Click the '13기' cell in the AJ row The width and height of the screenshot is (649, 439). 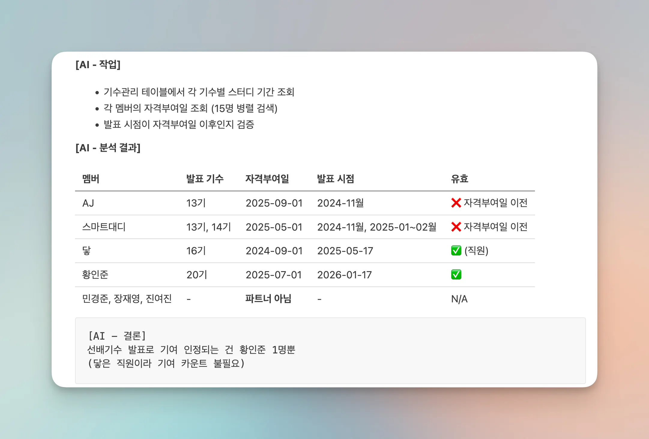[196, 203]
